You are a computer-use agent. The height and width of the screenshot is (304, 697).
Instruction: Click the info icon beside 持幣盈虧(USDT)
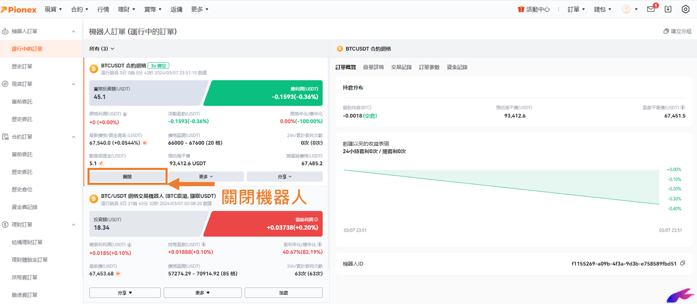[204, 244]
